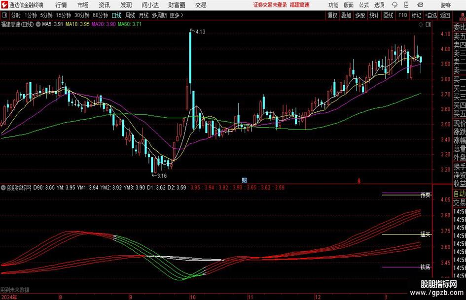Click the red R 1000 icon

[463, 17]
